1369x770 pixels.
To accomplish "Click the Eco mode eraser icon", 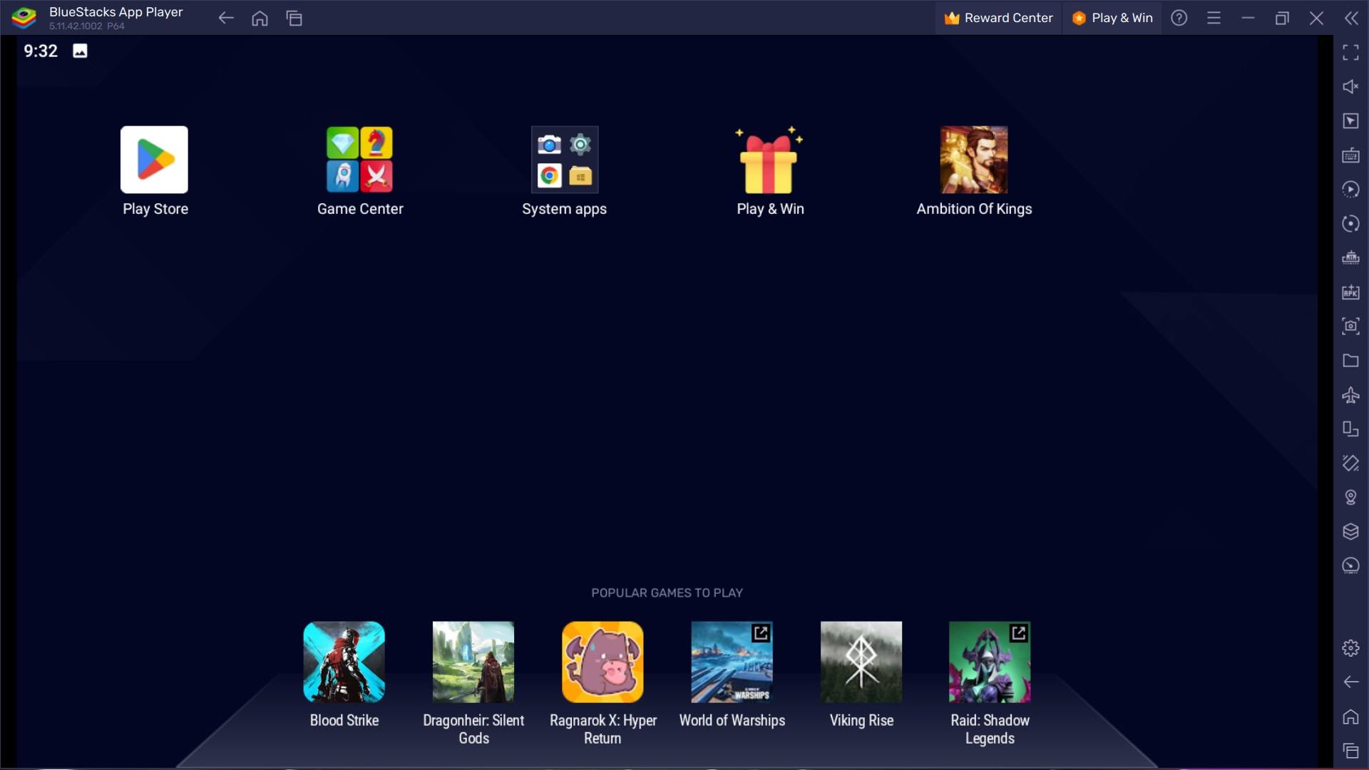I will (1350, 463).
